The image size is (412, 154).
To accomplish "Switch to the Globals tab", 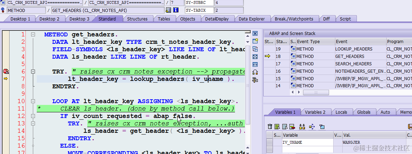I will tap(364, 112).
